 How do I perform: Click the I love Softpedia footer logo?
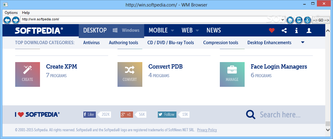[x=38, y=115]
